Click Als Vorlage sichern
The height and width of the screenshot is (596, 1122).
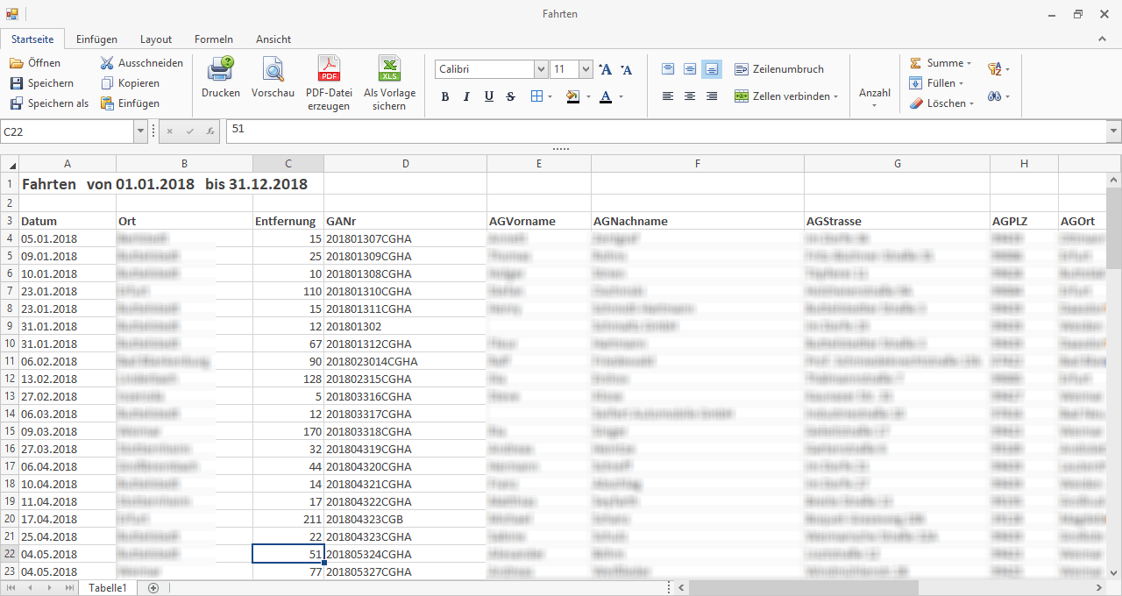390,83
